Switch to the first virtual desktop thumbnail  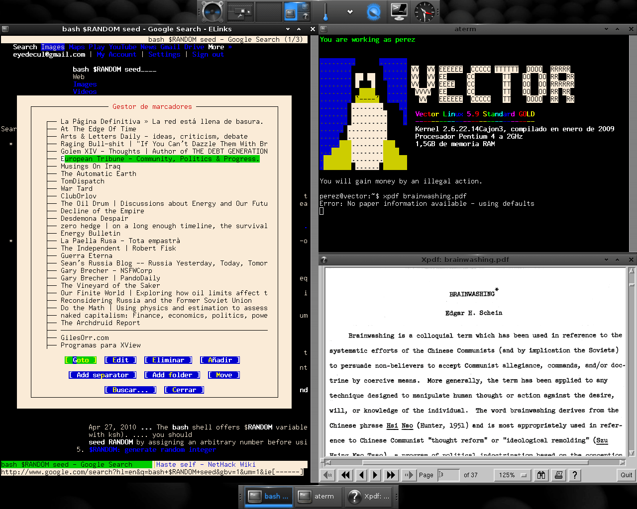[240, 11]
